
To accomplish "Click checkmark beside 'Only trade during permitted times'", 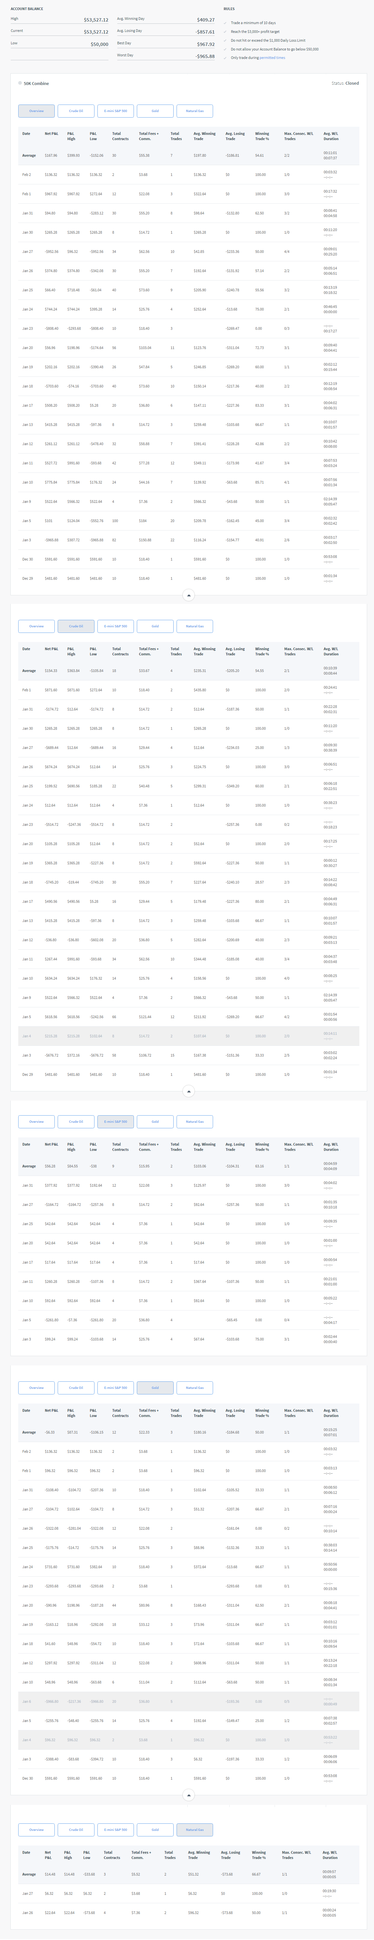I will tap(225, 58).
